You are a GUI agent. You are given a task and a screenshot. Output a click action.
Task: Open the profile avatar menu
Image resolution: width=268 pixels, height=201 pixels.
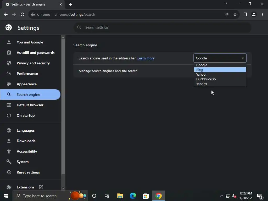pyautogui.click(x=254, y=15)
